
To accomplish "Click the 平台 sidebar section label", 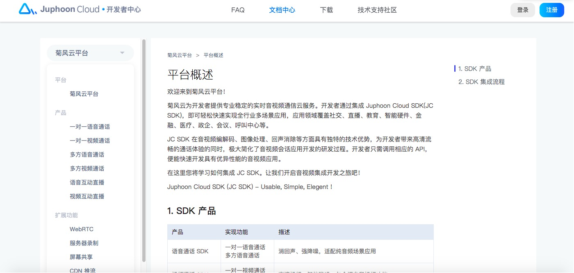I will pyautogui.click(x=61, y=80).
